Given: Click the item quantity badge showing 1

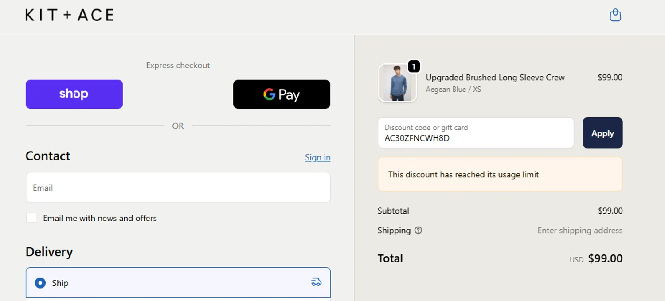Looking at the screenshot, I should 413,66.
